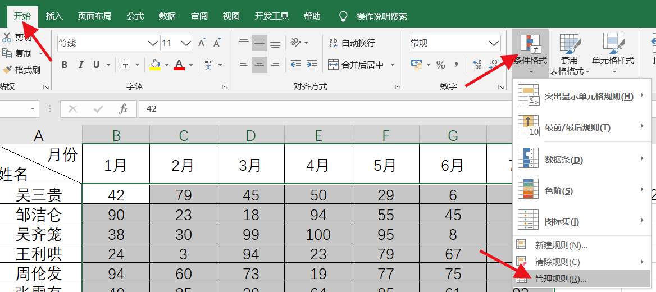The image size is (656, 292).
Task: Open the font size 11 dropdown
Action: click(x=186, y=43)
